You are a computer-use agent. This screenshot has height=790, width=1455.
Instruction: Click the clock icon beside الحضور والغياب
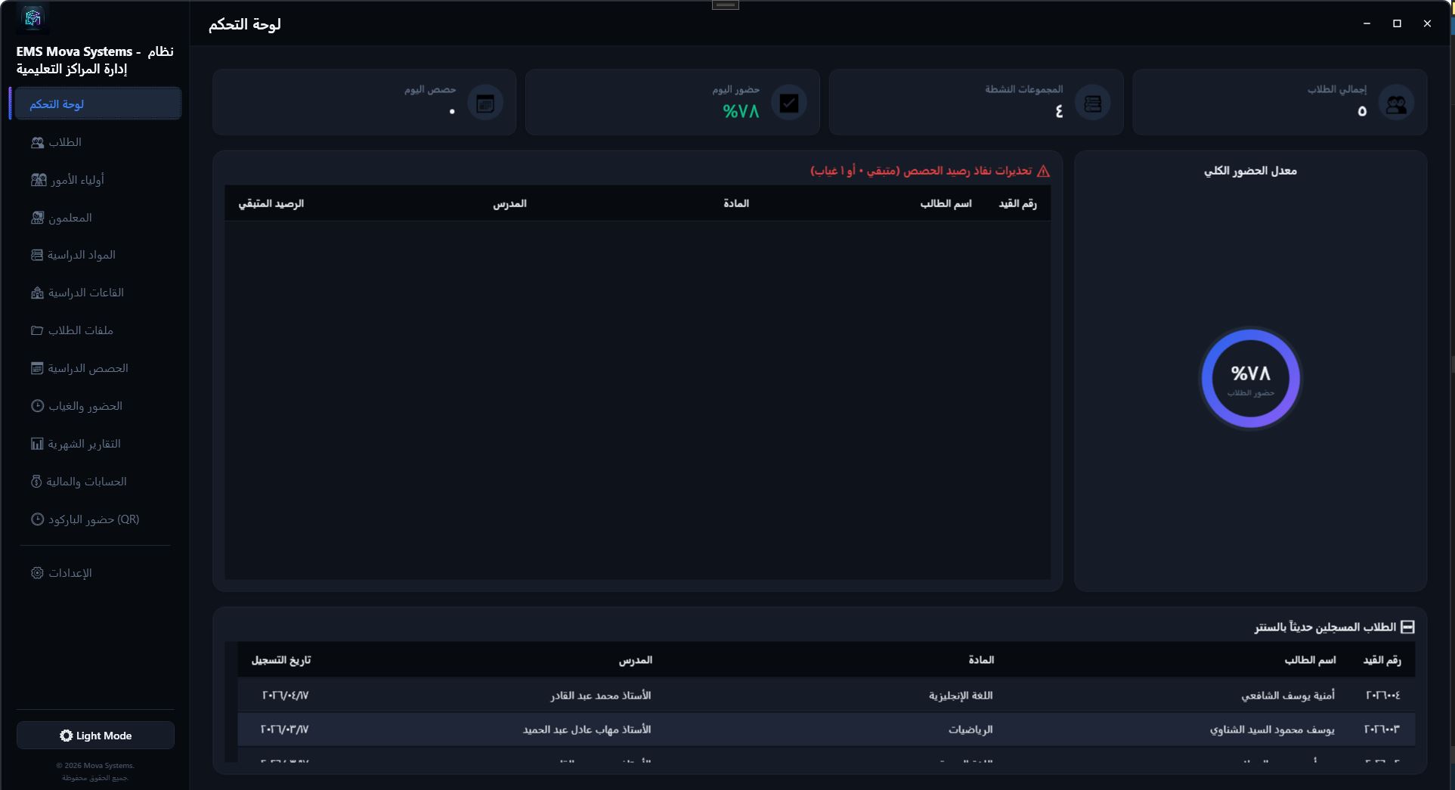(37, 406)
